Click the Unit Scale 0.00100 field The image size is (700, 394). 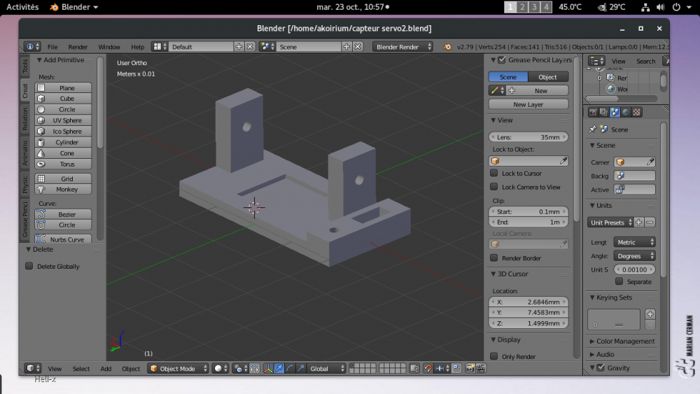[634, 269]
